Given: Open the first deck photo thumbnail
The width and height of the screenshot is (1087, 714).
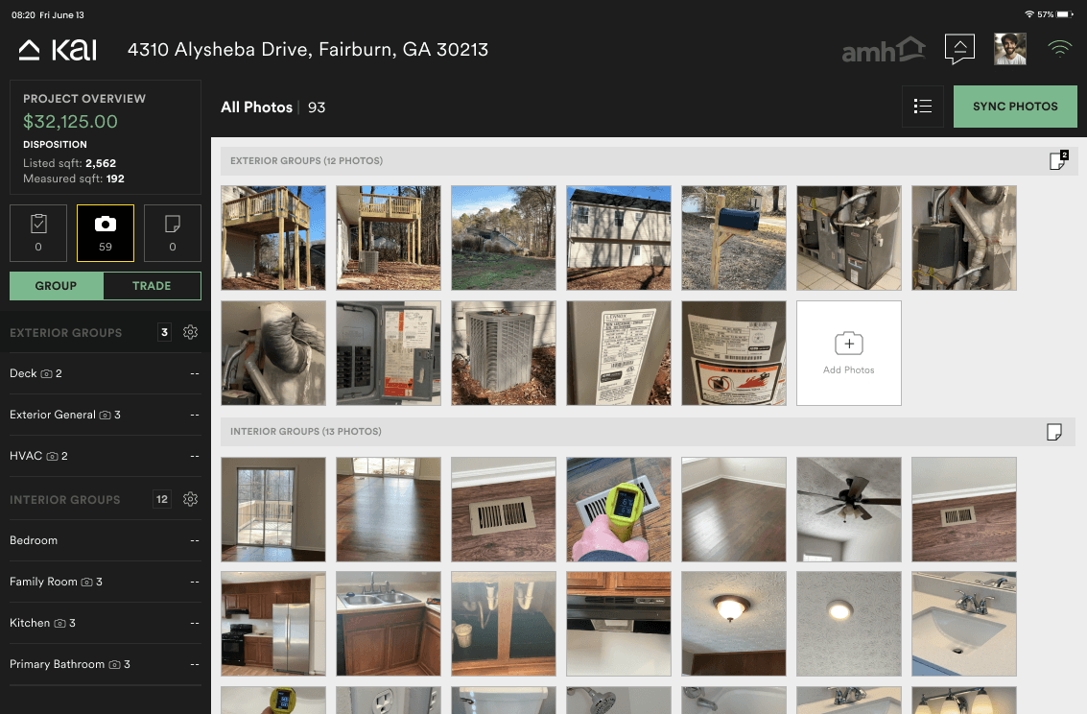Looking at the screenshot, I should click(273, 238).
